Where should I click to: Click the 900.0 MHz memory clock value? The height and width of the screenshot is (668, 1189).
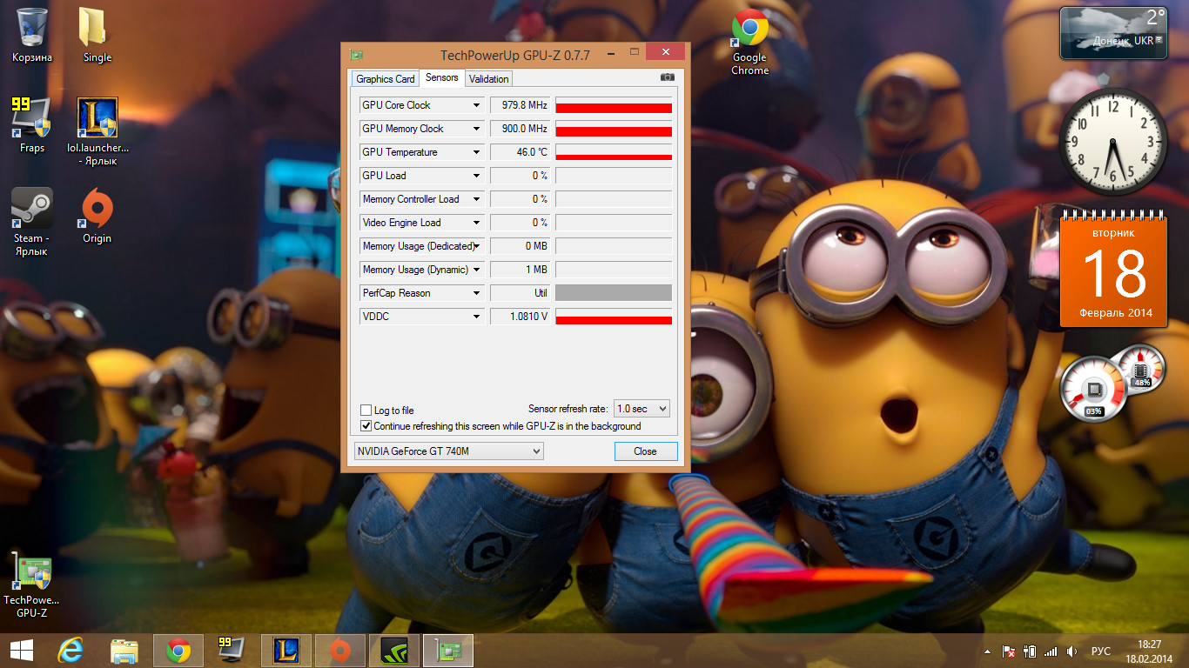click(521, 129)
